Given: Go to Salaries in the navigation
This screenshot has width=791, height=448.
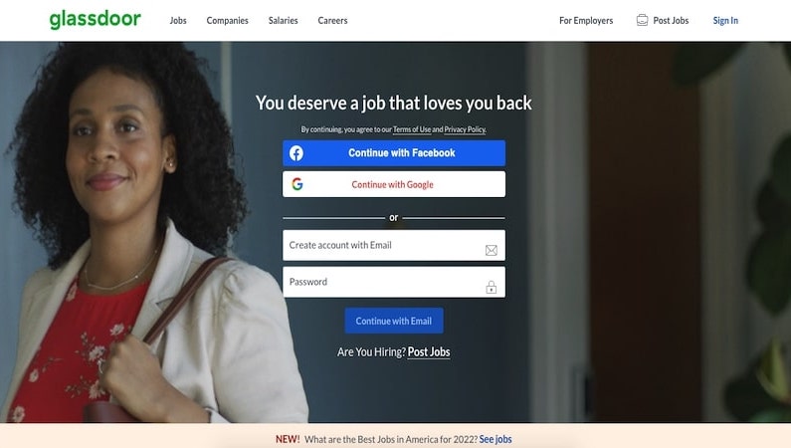Looking at the screenshot, I should click(283, 21).
